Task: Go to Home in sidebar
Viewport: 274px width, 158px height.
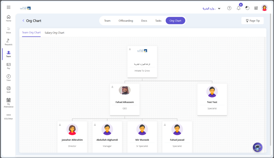Action: point(9,18)
